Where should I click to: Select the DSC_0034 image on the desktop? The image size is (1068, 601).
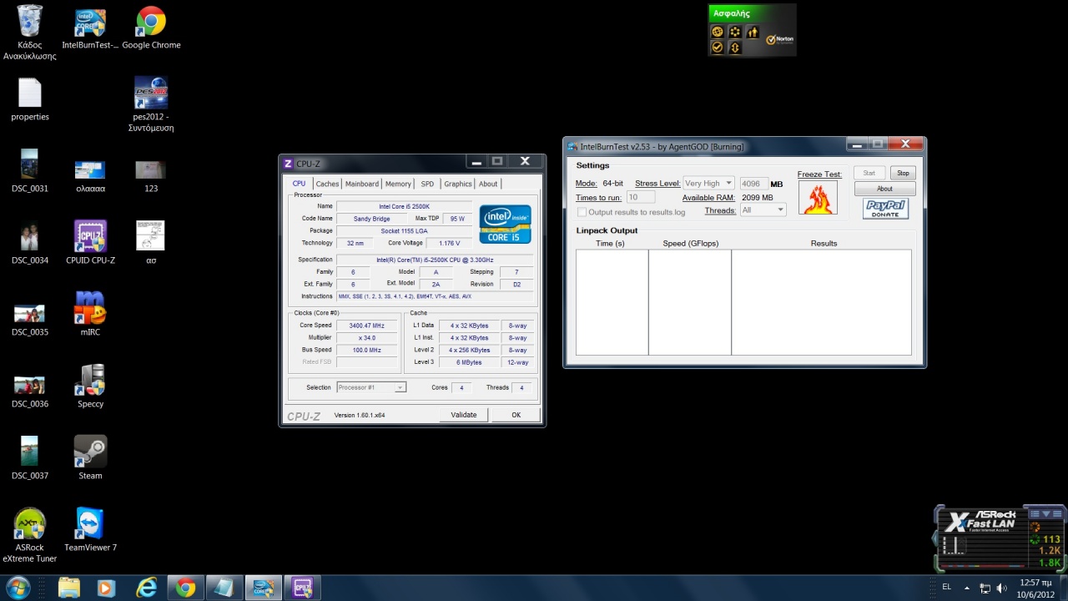coord(30,243)
